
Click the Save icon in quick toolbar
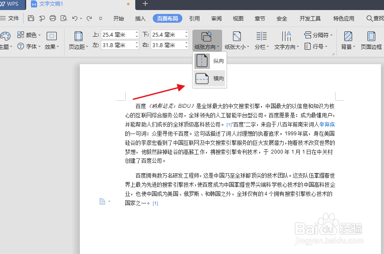(x=31, y=18)
